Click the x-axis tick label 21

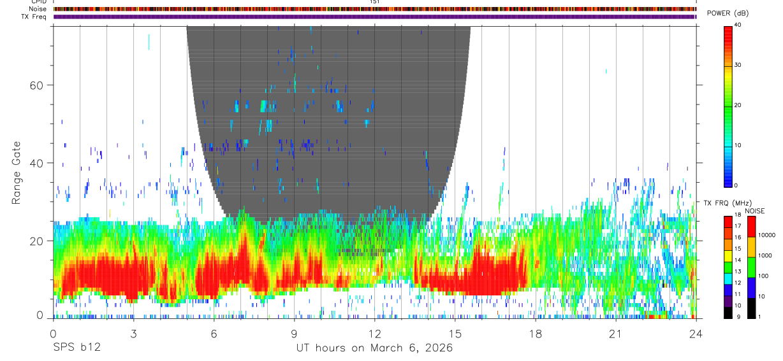(615, 334)
